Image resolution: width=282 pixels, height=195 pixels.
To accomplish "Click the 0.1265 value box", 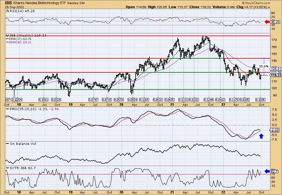I will (x=144, y=100).
